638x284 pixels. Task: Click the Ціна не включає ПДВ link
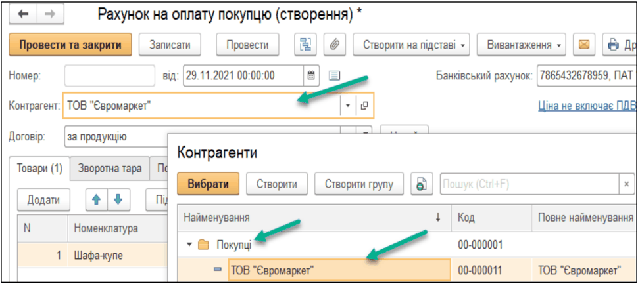(x=587, y=106)
